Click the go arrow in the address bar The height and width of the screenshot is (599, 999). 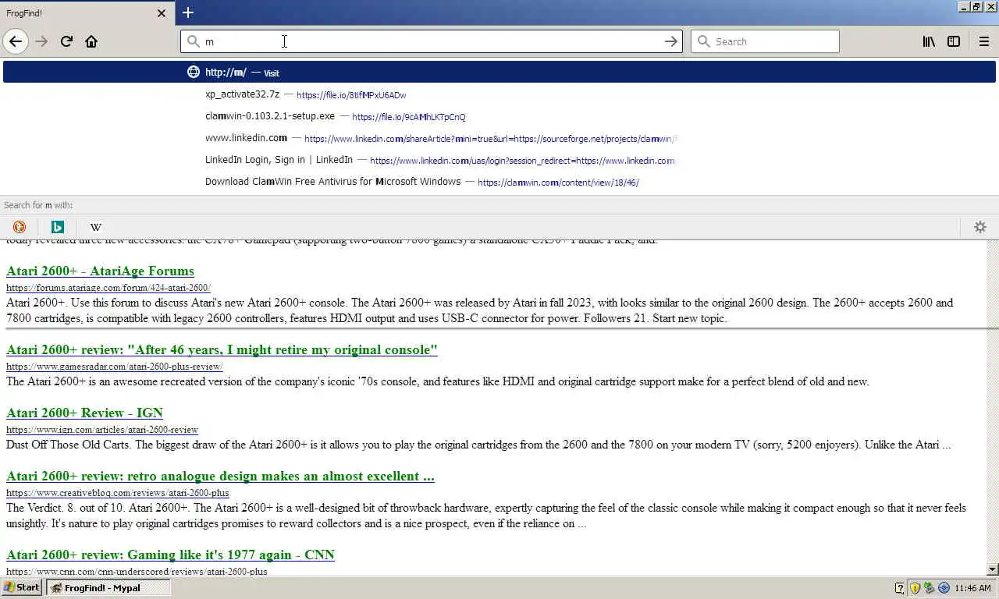671,41
